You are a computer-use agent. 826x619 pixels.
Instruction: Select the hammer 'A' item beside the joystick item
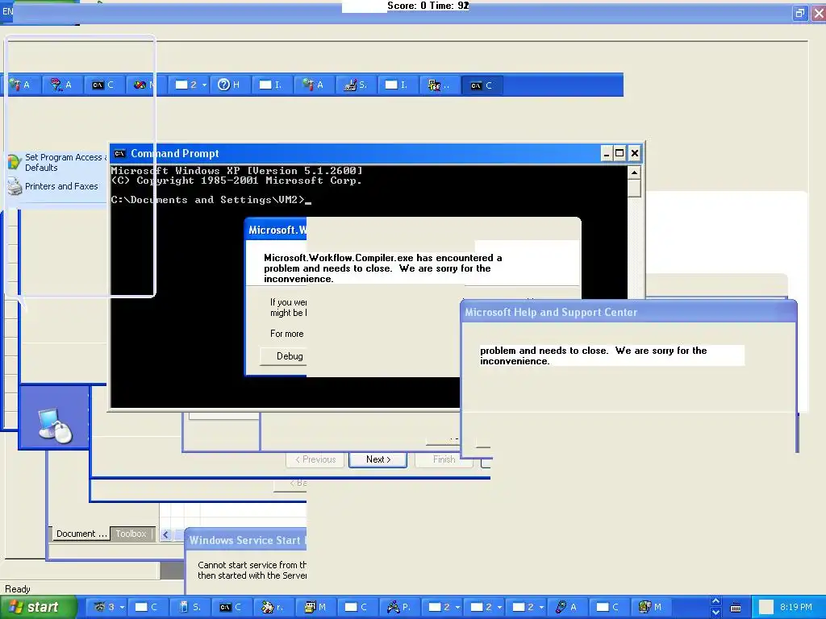(x=314, y=85)
